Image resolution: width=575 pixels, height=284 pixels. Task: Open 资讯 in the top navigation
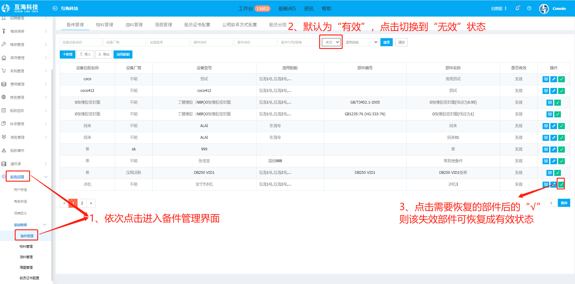[x=309, y=9]
